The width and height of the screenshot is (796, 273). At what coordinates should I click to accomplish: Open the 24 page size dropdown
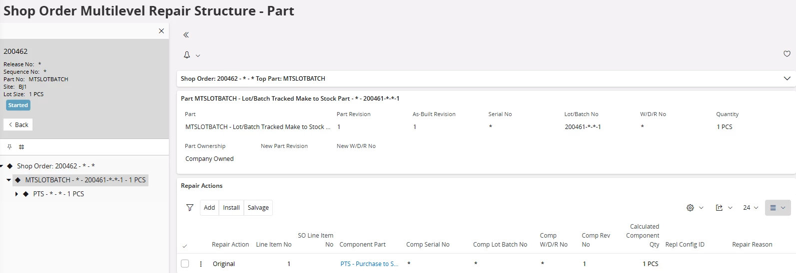[751, 208]
